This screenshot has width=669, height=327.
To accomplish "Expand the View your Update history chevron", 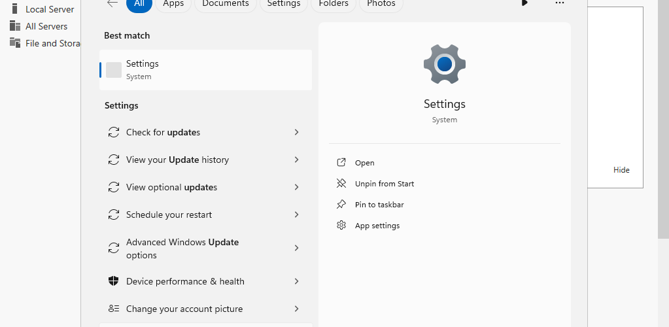I will [x=296, y=160].
